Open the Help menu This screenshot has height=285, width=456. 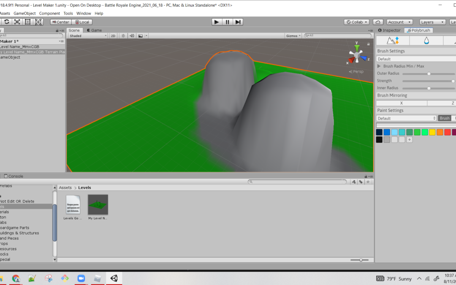point(99,14)
